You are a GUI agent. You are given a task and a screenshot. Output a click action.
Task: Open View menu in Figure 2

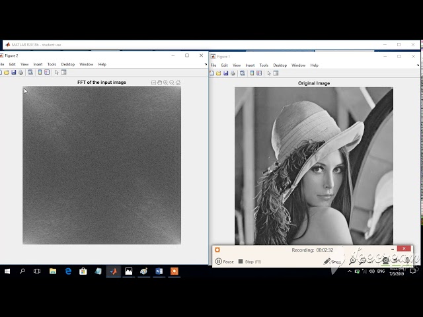click(24, 64)
